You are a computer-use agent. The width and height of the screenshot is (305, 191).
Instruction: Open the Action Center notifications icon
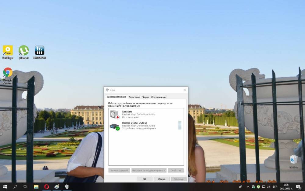299,187
